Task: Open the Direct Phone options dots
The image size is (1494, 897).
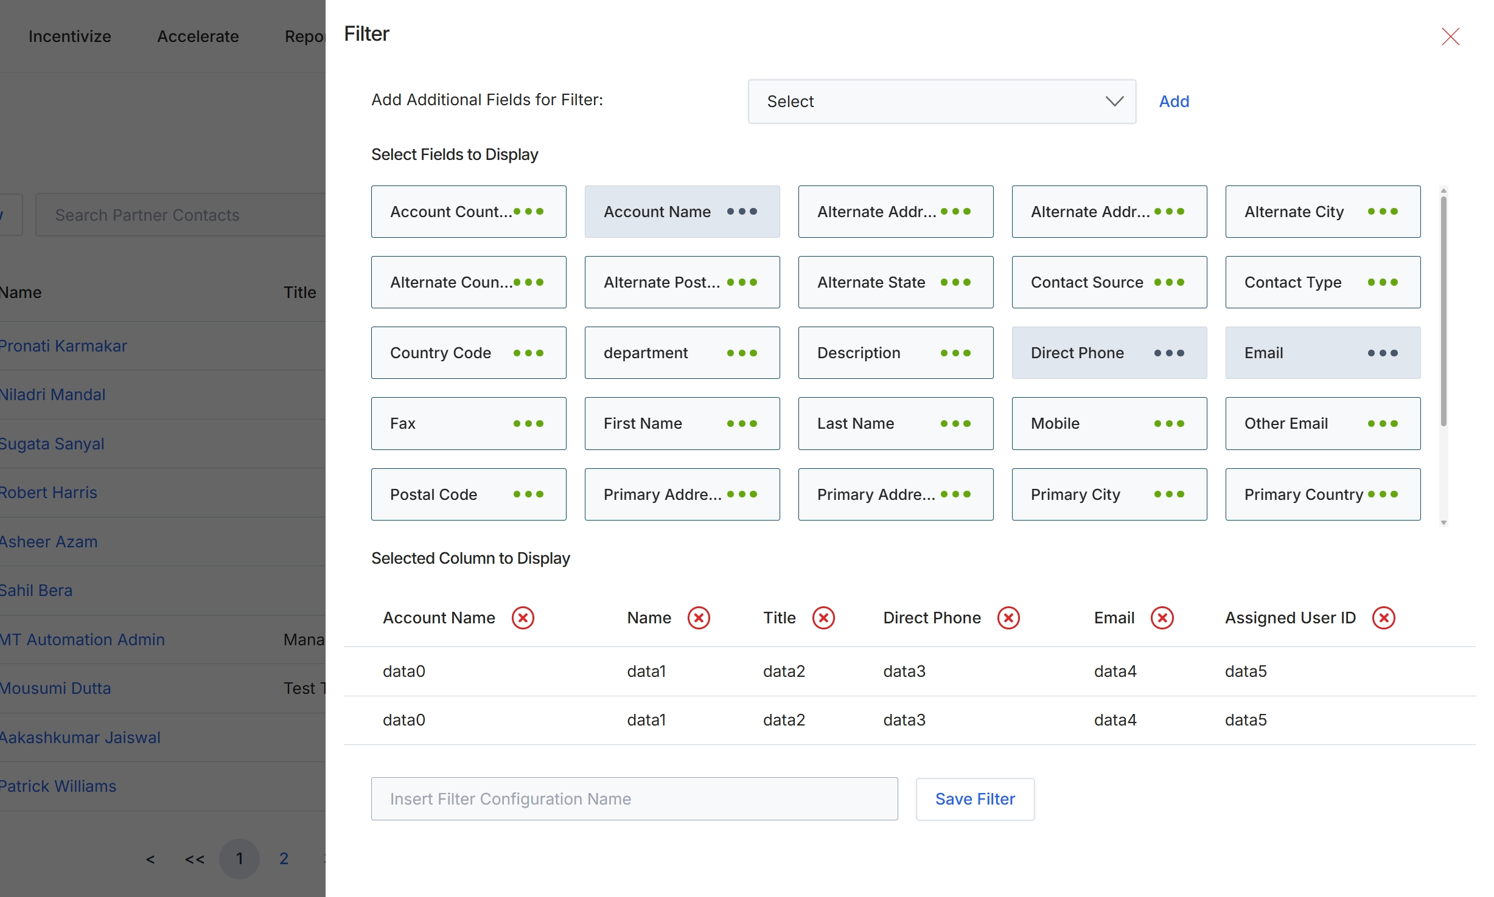Action: (x=1168, y=353)
